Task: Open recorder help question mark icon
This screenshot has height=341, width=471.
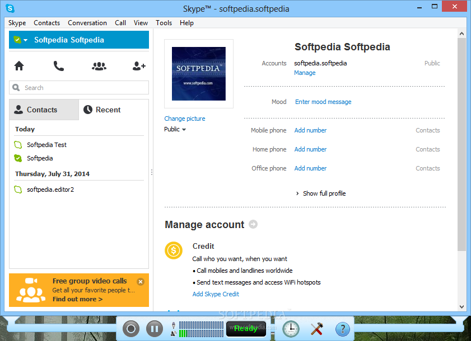Action: pos(342,329)
